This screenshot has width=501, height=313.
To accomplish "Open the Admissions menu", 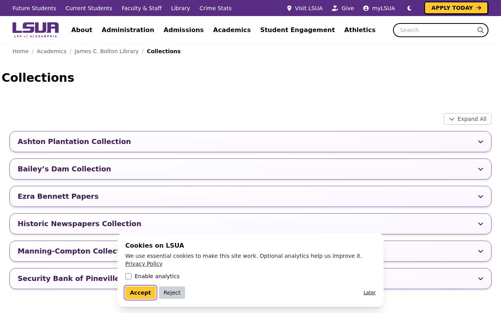I will click(184, 30).
